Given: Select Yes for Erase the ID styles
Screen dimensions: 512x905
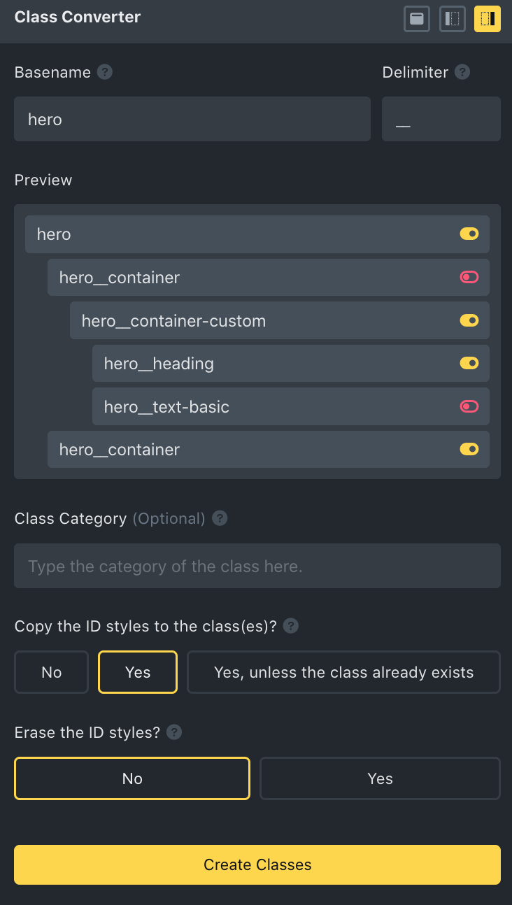Looking at the screenshot, I should [380, 778].
